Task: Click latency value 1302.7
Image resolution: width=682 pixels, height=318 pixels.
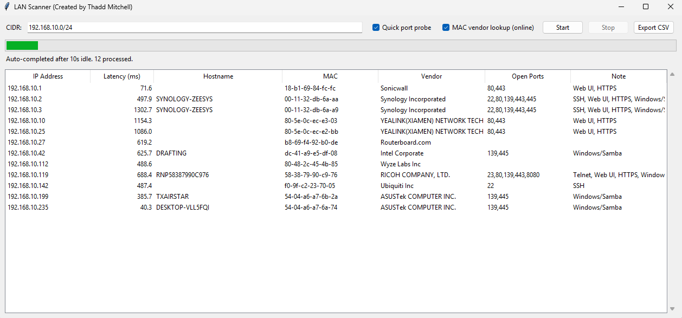Action: coord(143,110)
